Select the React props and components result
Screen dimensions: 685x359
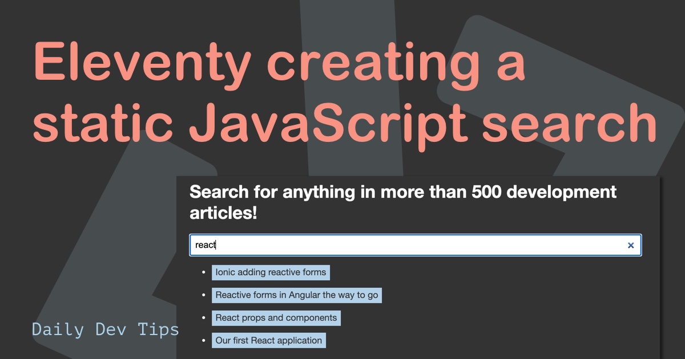tap(276, 318)
